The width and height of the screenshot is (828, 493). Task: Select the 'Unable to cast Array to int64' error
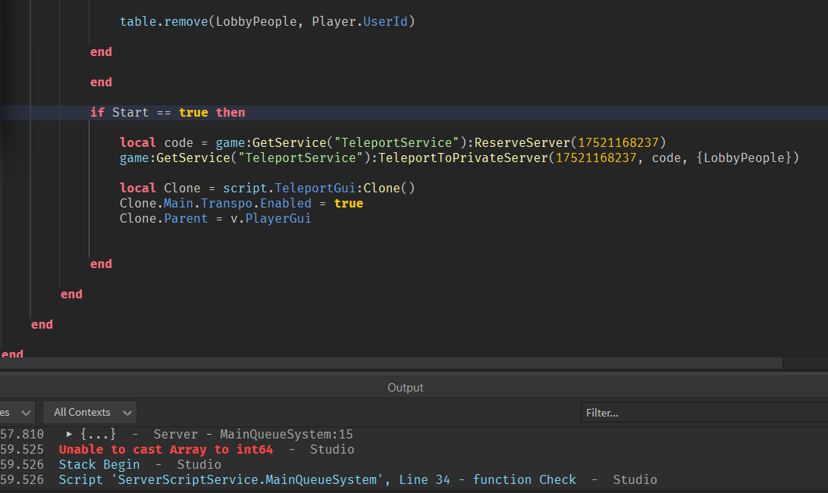tap(165, 450)
